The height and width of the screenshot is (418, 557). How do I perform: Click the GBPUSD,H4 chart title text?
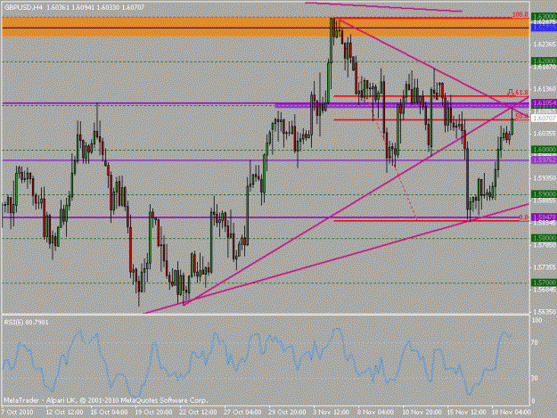coord(21,7)
